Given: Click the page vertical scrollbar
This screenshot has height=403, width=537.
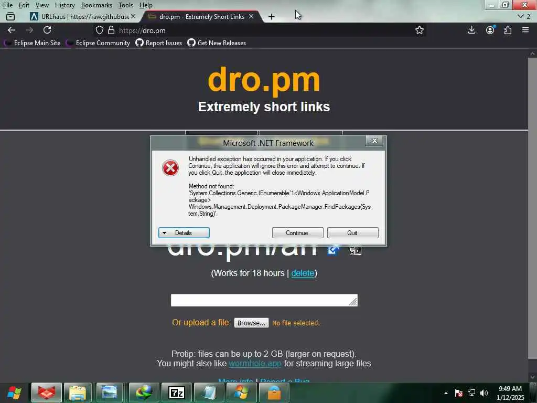Looking at the screenshot, I should (x=532, y=216).
